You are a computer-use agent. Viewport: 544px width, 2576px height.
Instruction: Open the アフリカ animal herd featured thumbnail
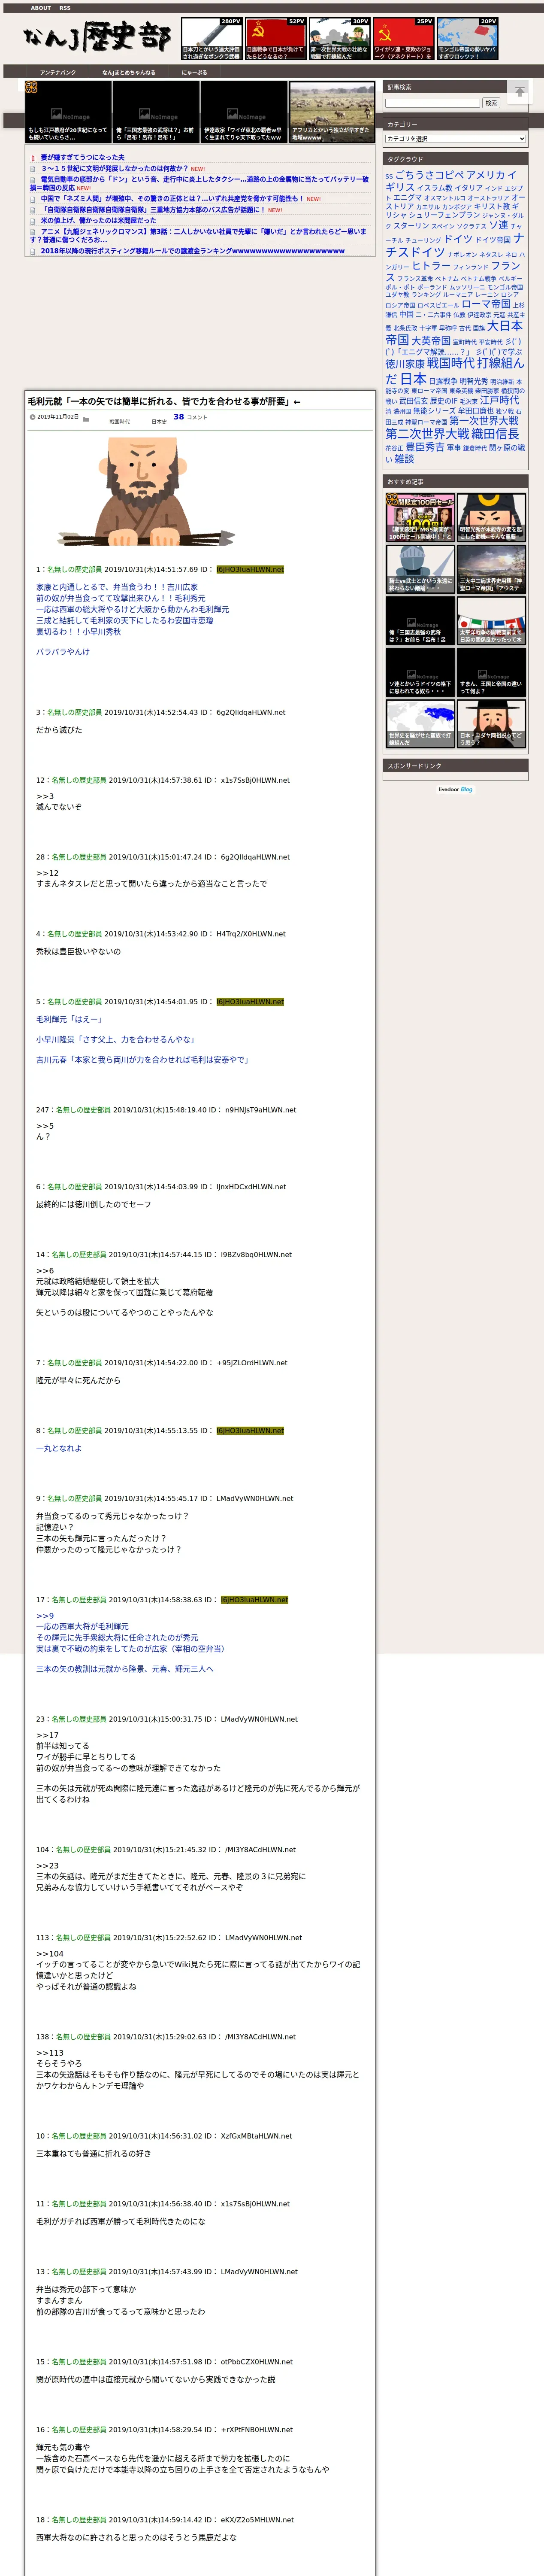point(332,112)
